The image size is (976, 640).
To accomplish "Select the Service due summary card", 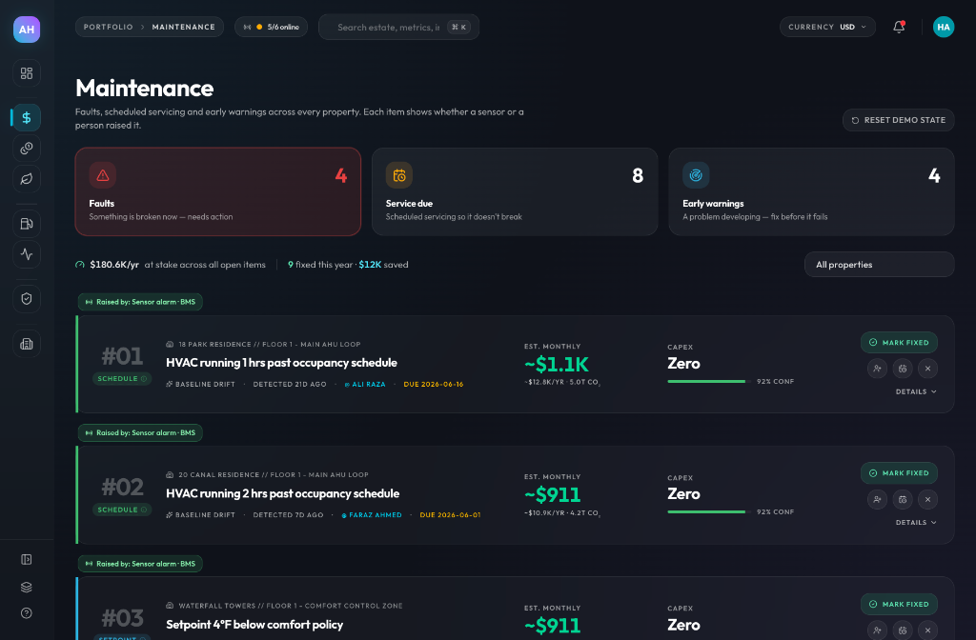I will coord(515,191).
